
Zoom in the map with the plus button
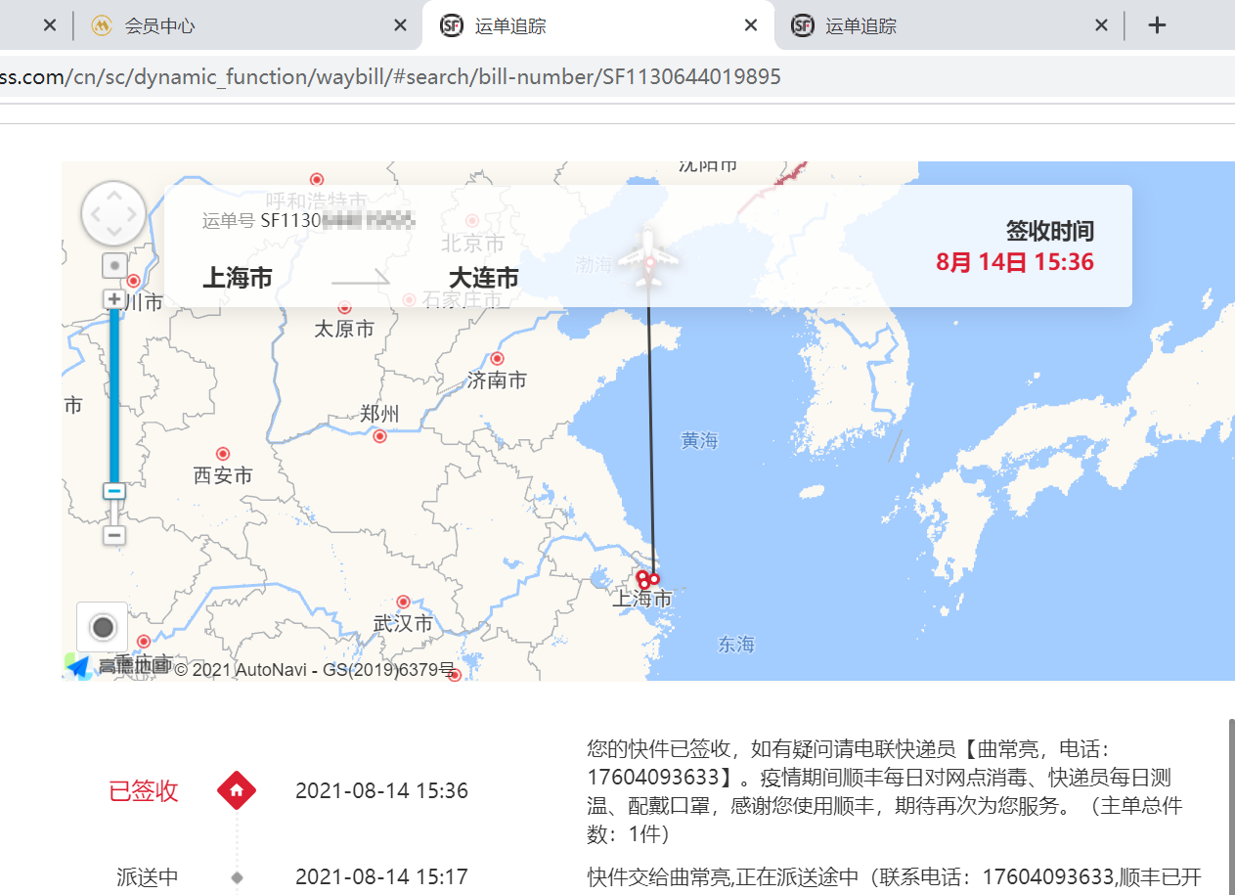click(114, 298)
